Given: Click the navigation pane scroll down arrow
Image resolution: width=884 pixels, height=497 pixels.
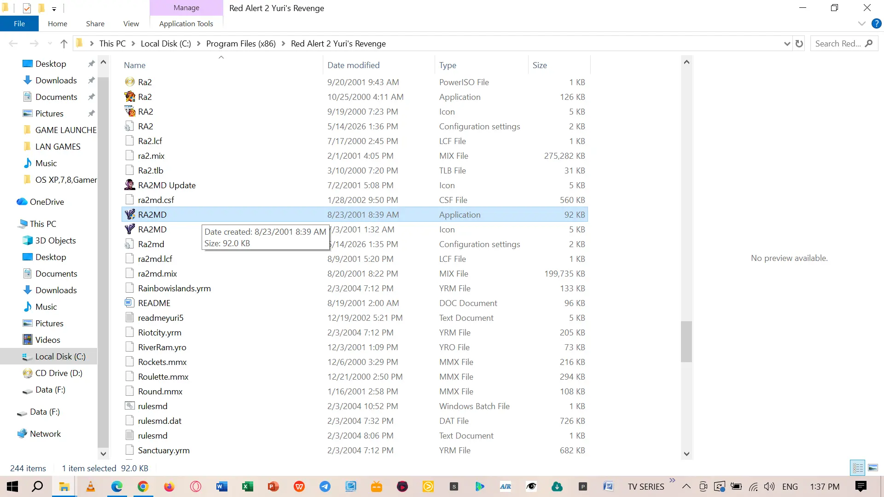Looking at the screenshot, I should 103,454.
